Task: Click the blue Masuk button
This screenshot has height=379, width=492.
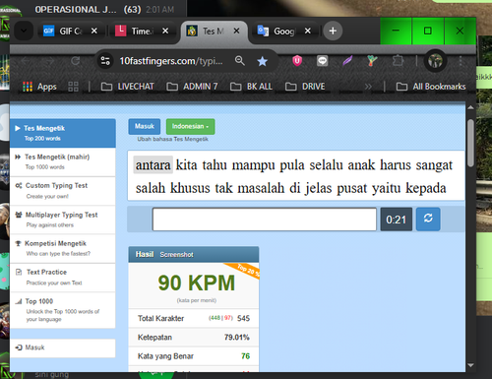Action: [145, 126]
